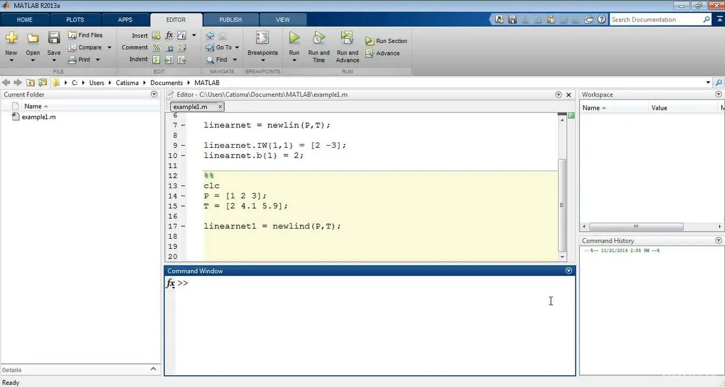
Task: Sort Workspace by Value column header
Action: [659, 108]
